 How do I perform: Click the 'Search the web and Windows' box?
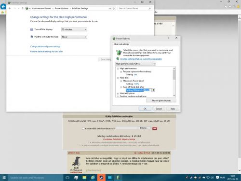tap(36, 178)
